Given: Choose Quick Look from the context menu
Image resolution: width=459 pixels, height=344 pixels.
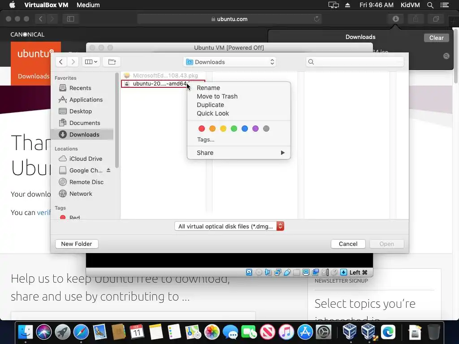Looking at the screenshot, I should pos(212,113).
